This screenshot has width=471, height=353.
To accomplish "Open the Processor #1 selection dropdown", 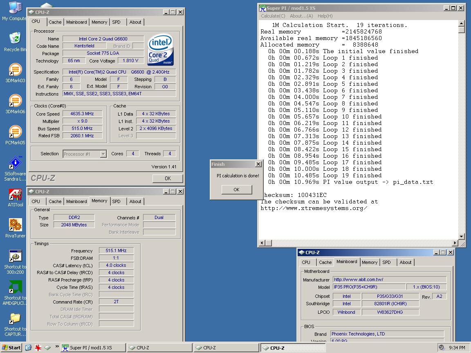I will 103,154.
